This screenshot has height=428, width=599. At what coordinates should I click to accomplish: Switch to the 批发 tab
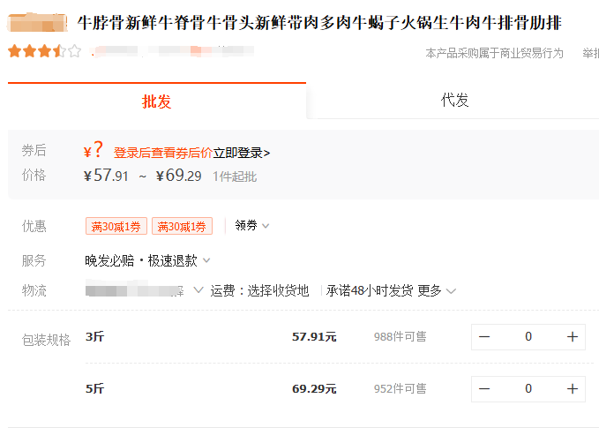point(157,101)
